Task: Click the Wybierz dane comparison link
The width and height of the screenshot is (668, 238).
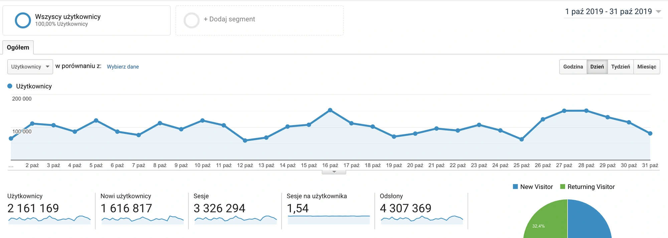Action: pyautogui.click(x=123, y=67)
